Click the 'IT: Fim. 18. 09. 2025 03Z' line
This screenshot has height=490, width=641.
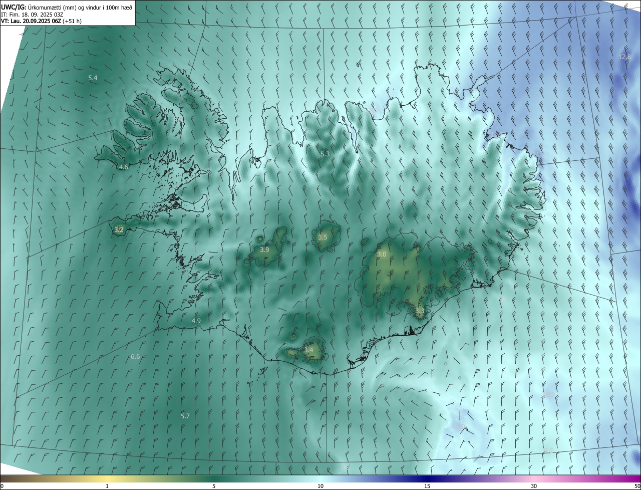(32, 15)
